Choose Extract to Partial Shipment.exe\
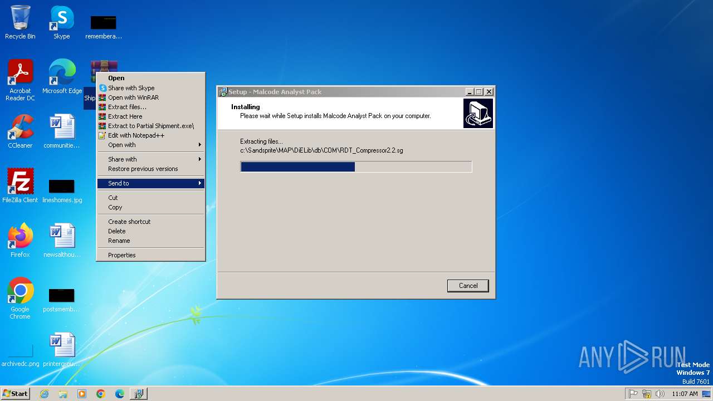This screenshot has width=713, height=401. point(151,126)
